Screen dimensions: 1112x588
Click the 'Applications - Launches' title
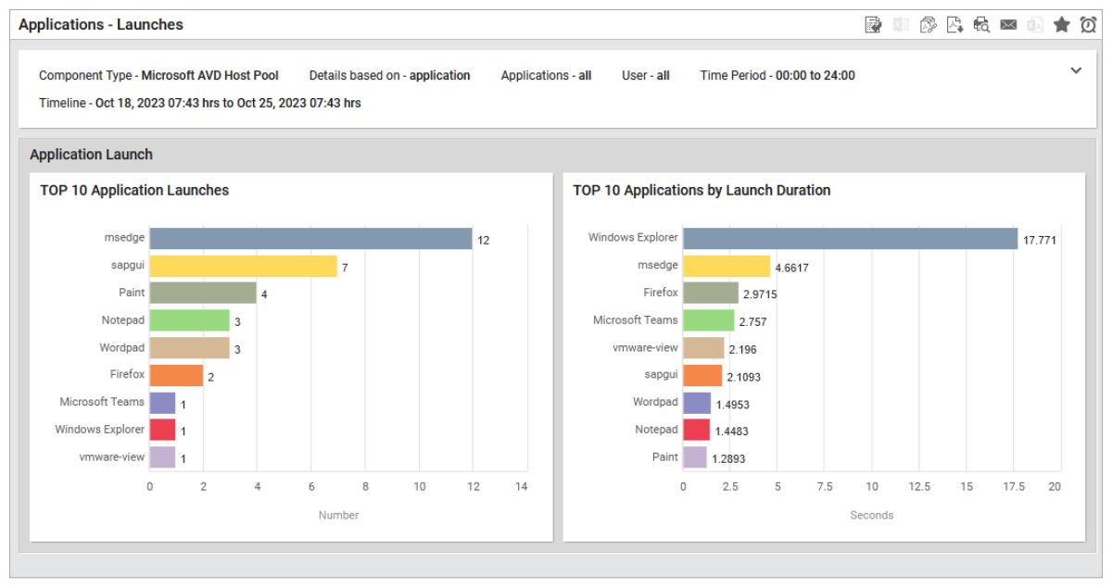[x=101, y=25]
